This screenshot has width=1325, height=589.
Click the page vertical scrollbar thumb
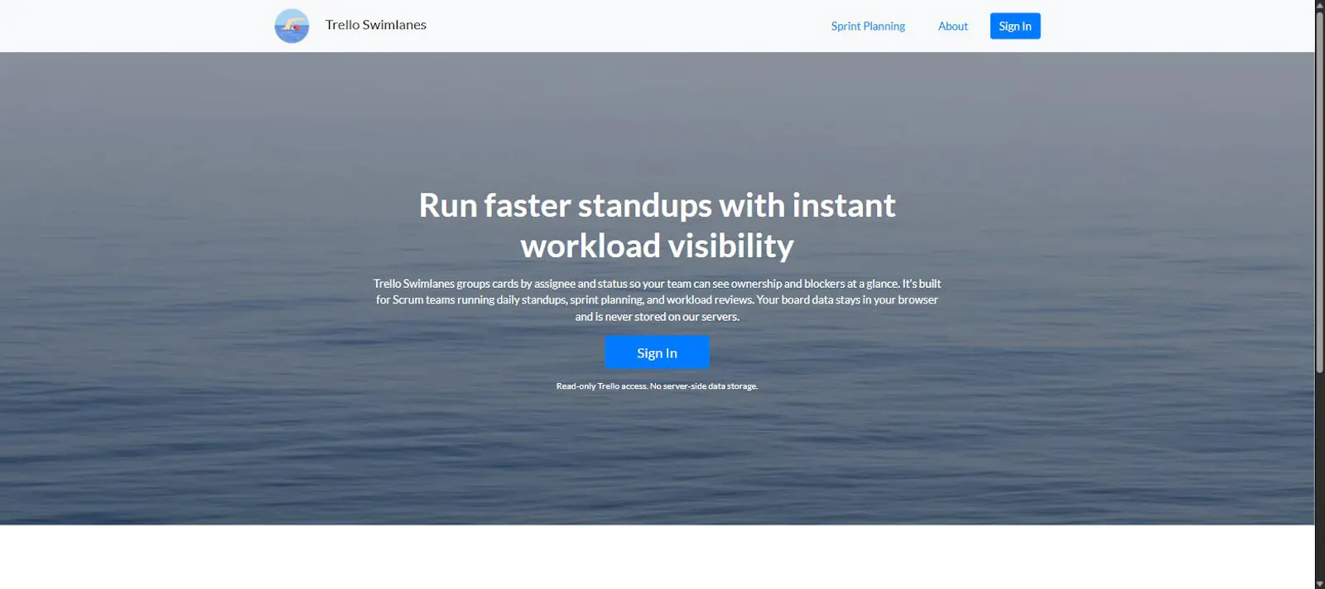(x=1320, y=191)
